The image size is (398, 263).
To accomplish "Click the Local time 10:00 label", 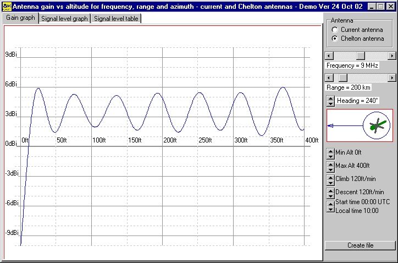I will click(x=357, y=211).
